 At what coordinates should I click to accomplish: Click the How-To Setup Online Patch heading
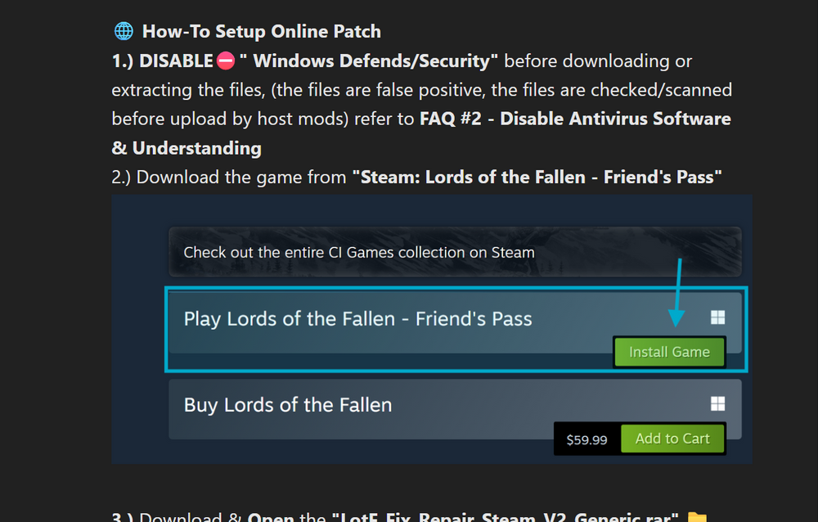point(262,32)
